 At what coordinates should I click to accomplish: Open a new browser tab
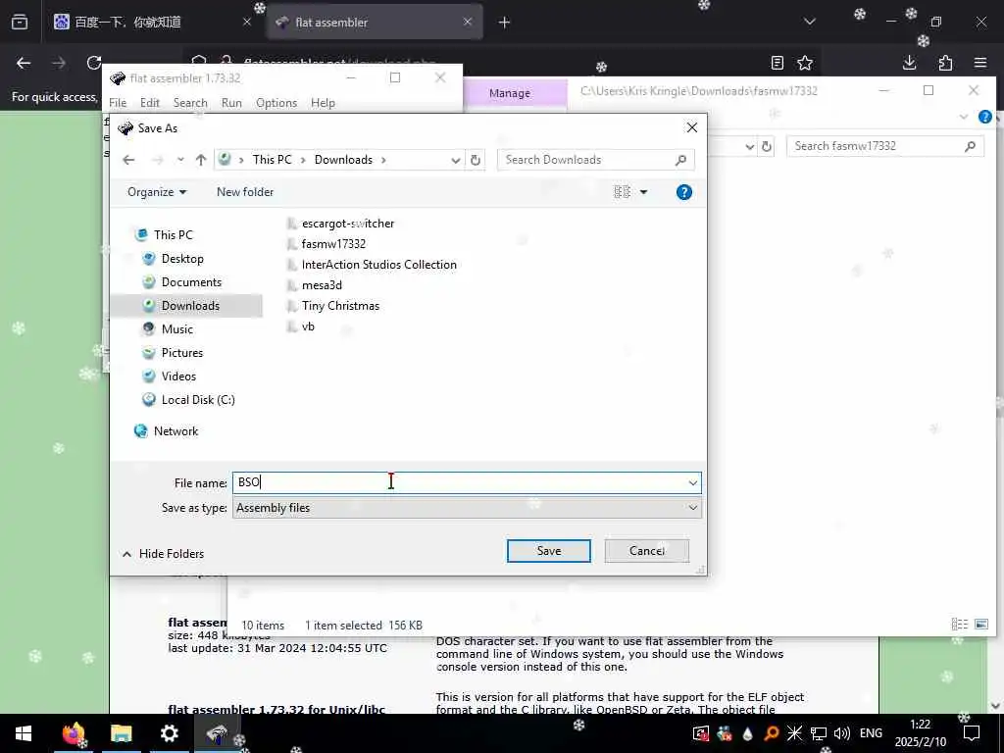pos(504,23)
